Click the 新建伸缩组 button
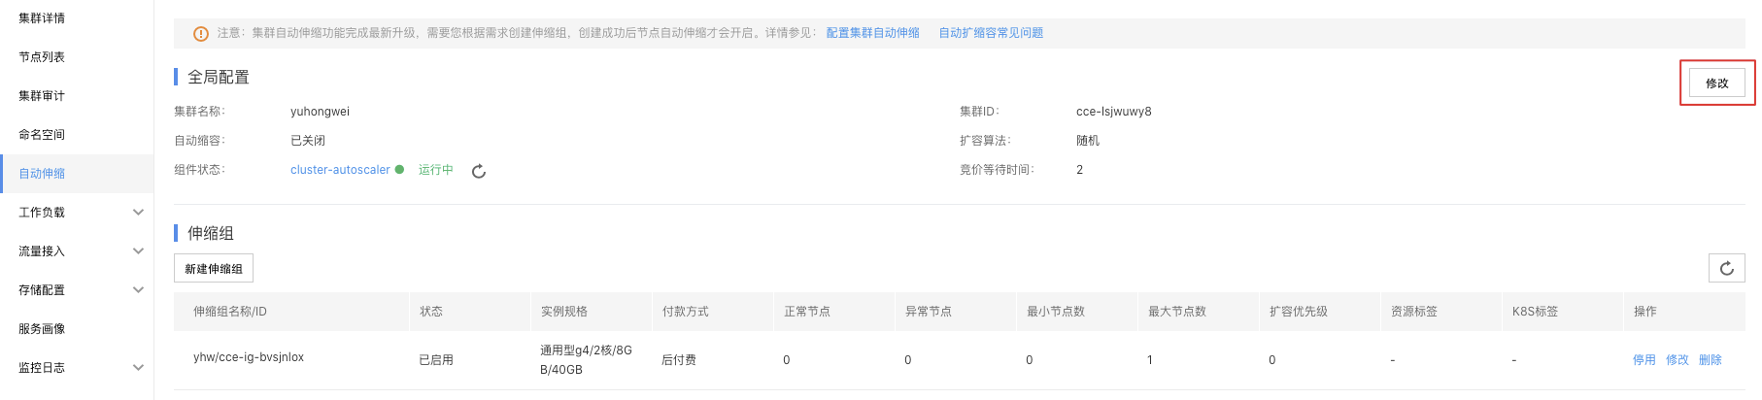This screenshot has width=1762, height=400. click(x=214, y=268)
